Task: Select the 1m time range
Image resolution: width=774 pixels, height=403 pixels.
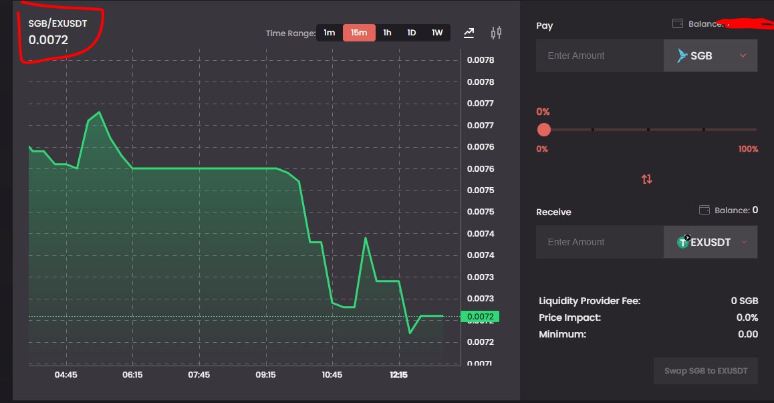Action: [330, 33]
